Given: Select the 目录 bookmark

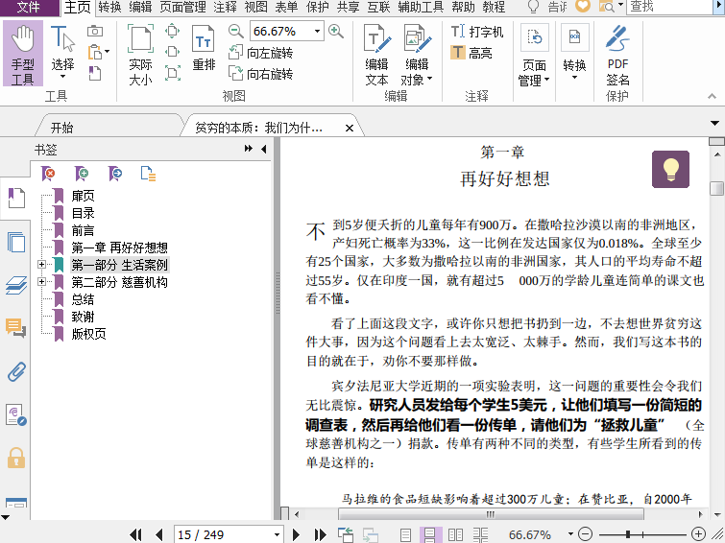Looking at the screenshot, I should 84,213.
